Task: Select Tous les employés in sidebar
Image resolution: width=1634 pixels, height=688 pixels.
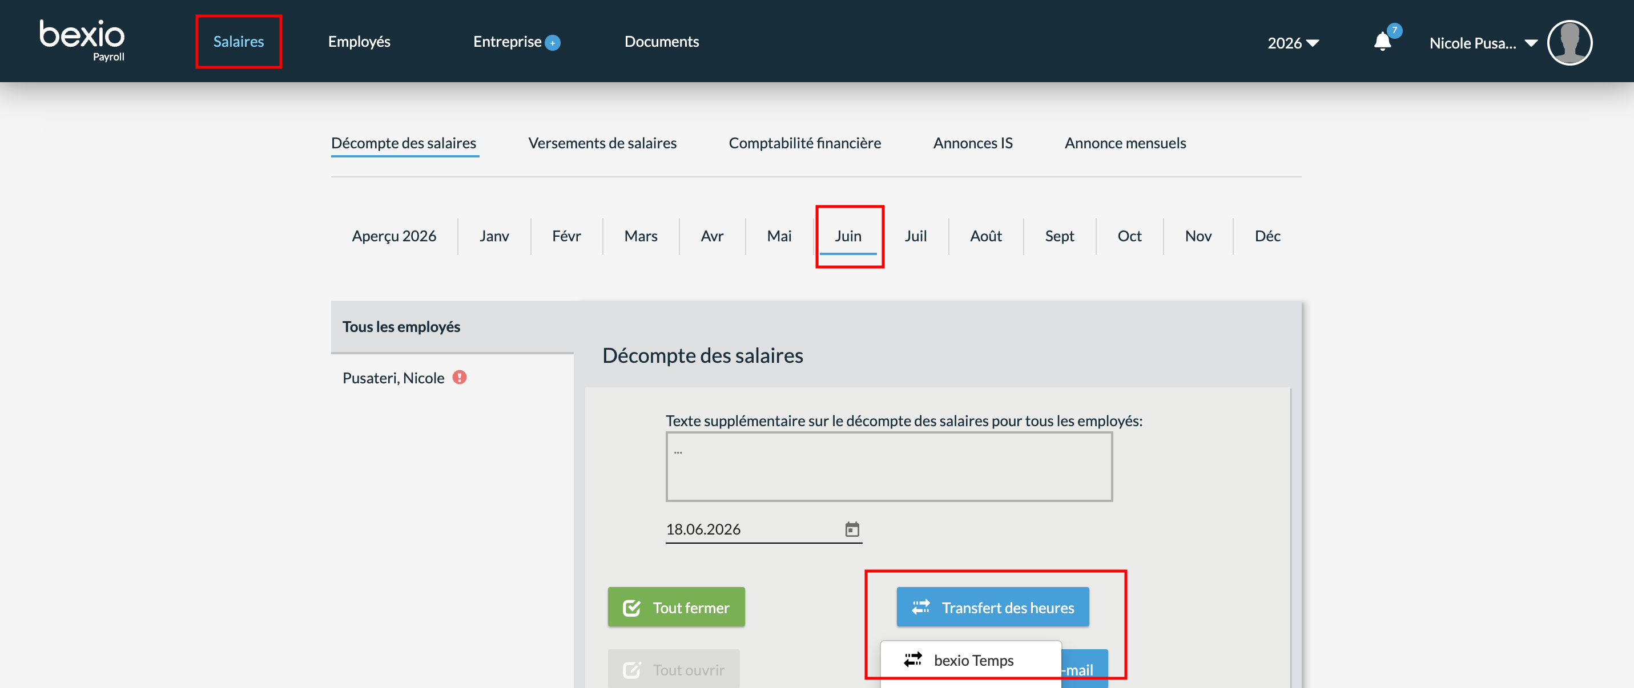Action: 452,326
